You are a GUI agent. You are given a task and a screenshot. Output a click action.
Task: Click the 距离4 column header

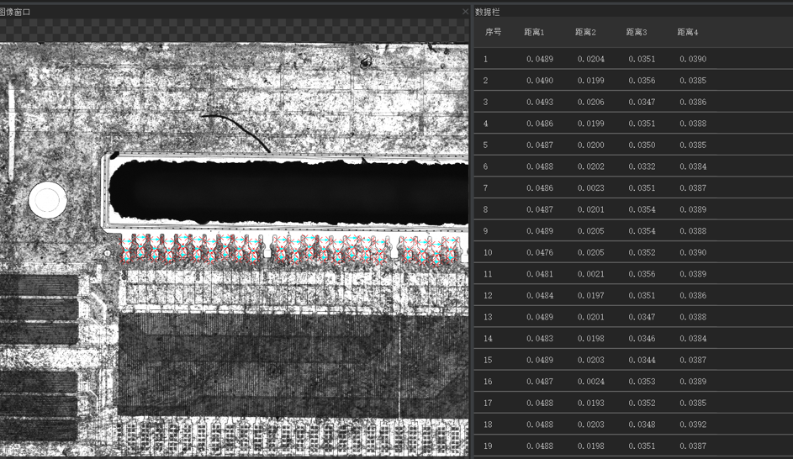(x=688, y=32)
